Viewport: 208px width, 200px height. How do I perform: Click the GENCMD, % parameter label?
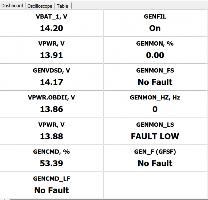[52, 152]
